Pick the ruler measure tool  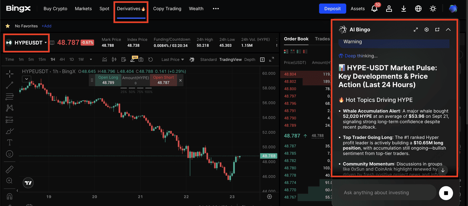click(x=10, y=169)
